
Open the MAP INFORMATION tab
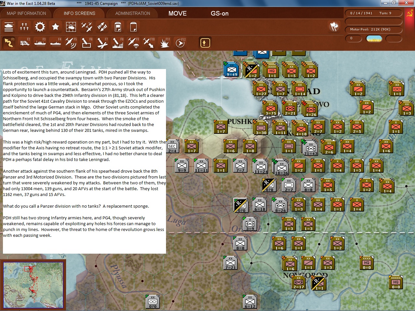[x=26, y=13]
